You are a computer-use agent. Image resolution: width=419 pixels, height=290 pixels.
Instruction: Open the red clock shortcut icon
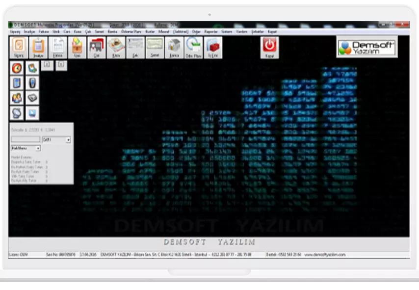tap(17, 68)
